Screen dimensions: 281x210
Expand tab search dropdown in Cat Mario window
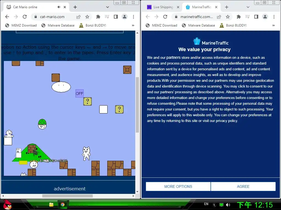[108, 7]
